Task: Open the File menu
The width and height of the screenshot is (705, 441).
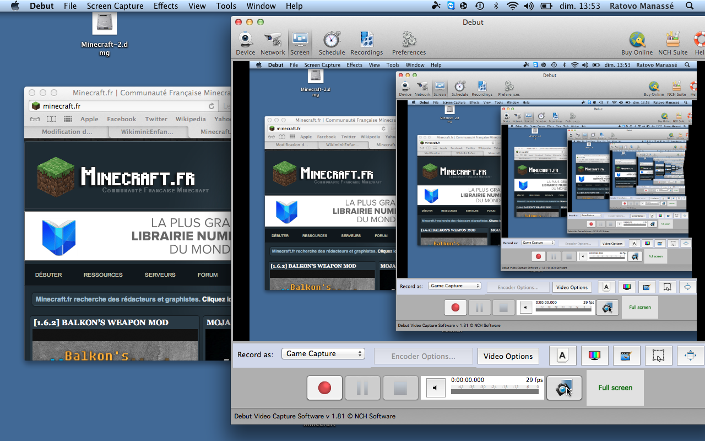Action: tap(70, 6)
